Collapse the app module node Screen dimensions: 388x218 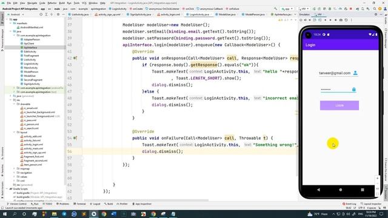pyautogui.click(x=7, y=19)
